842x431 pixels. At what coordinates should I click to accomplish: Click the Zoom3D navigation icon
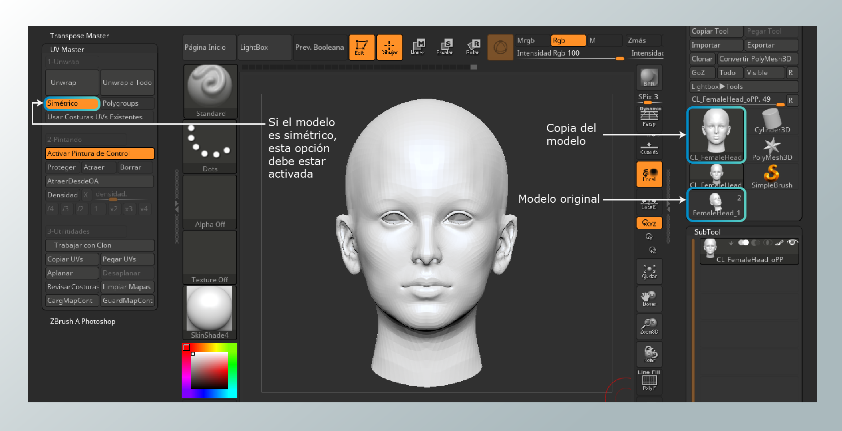(x=649, y=326)
